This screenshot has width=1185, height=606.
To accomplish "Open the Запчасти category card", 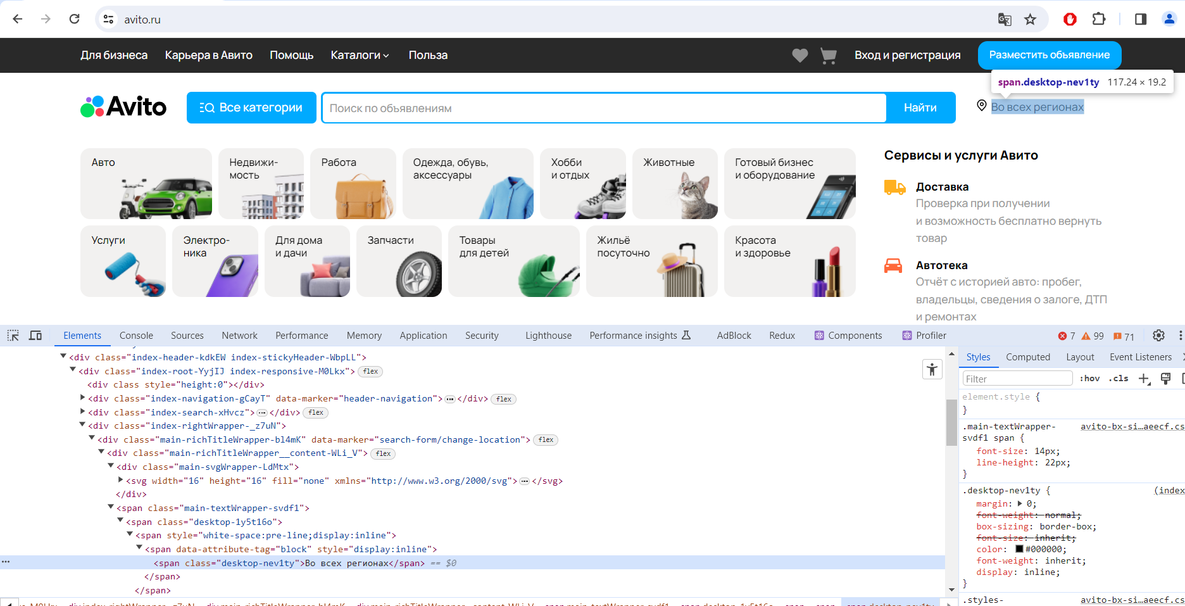I will coord(399,262).
